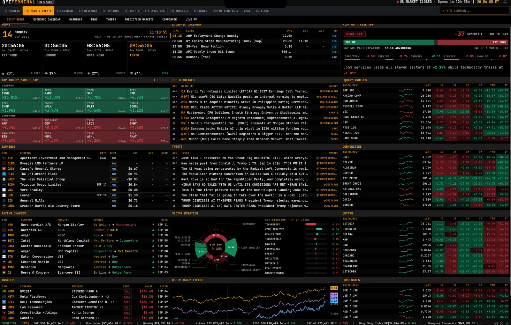Screen dimensions: 511x325
Task: Select the Economic Calendar sub-tab
Action: pos(47,19)
